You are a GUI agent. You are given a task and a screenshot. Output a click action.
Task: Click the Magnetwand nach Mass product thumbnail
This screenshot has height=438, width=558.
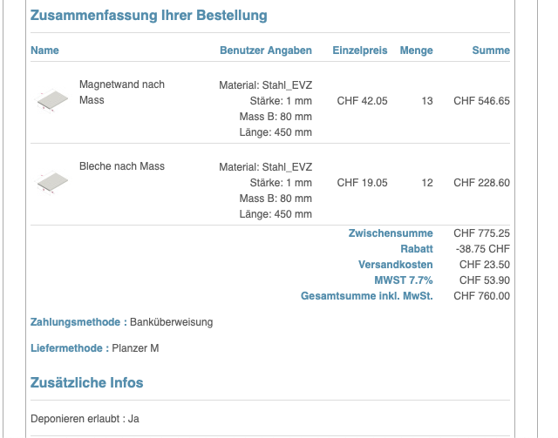pyautogui.click(x=52, y=101)
